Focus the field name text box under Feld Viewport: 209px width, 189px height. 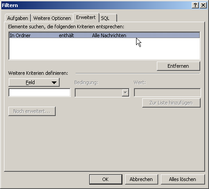pyautogui.click(x=39, y=93)
